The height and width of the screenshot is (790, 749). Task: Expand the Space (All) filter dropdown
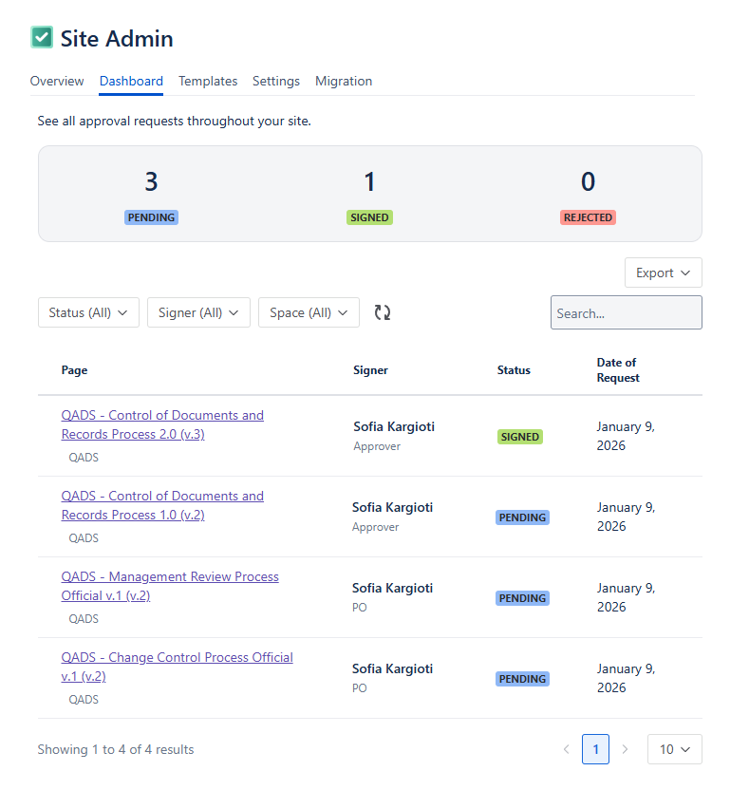coord(309,312)
